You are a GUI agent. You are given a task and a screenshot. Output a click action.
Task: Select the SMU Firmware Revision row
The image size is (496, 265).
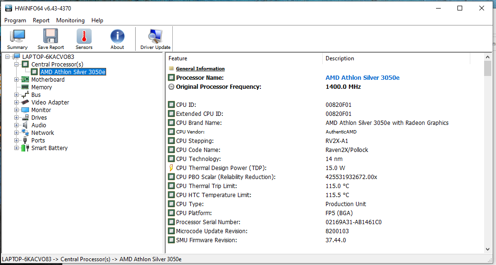325,240
